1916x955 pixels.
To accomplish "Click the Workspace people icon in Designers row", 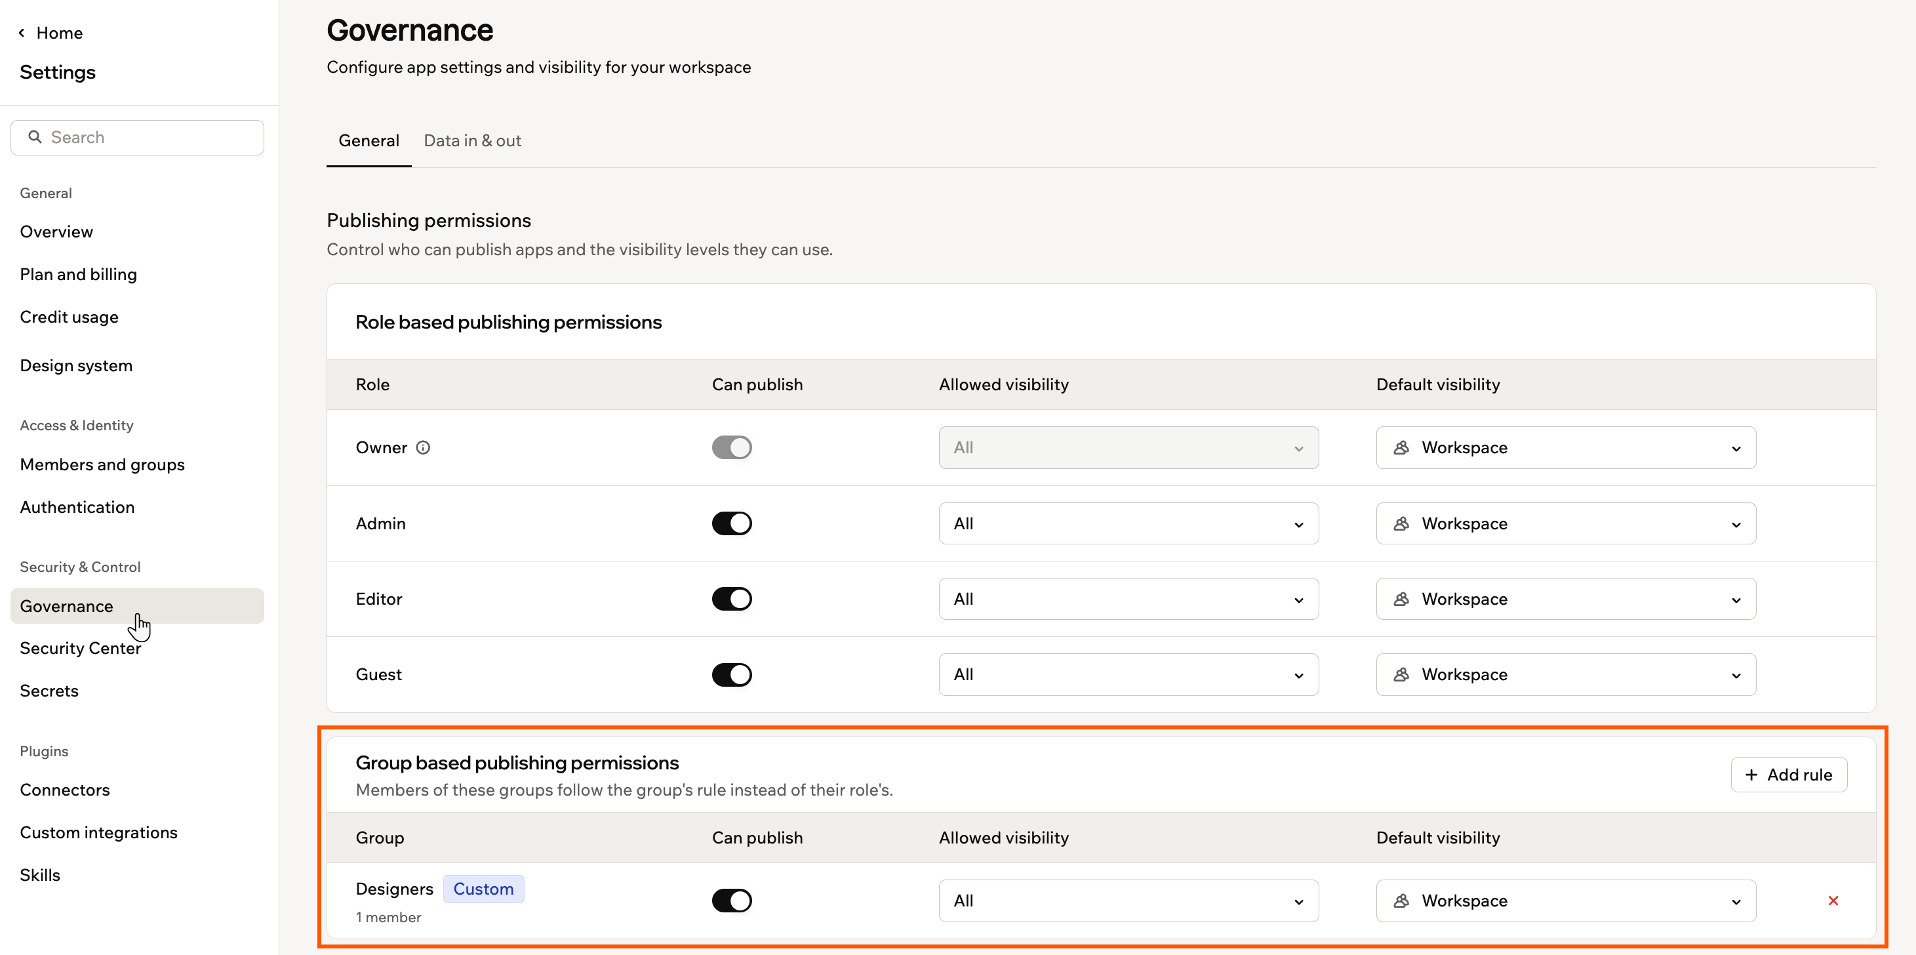I will (1401, 901).
